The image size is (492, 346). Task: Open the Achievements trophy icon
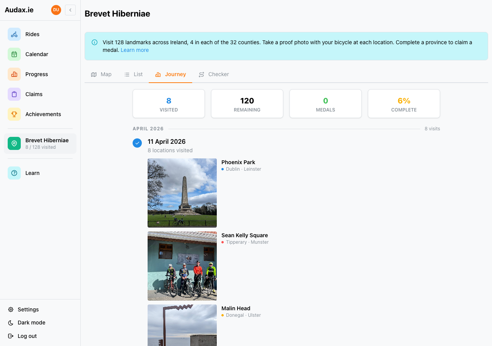(x=14, y=114)
